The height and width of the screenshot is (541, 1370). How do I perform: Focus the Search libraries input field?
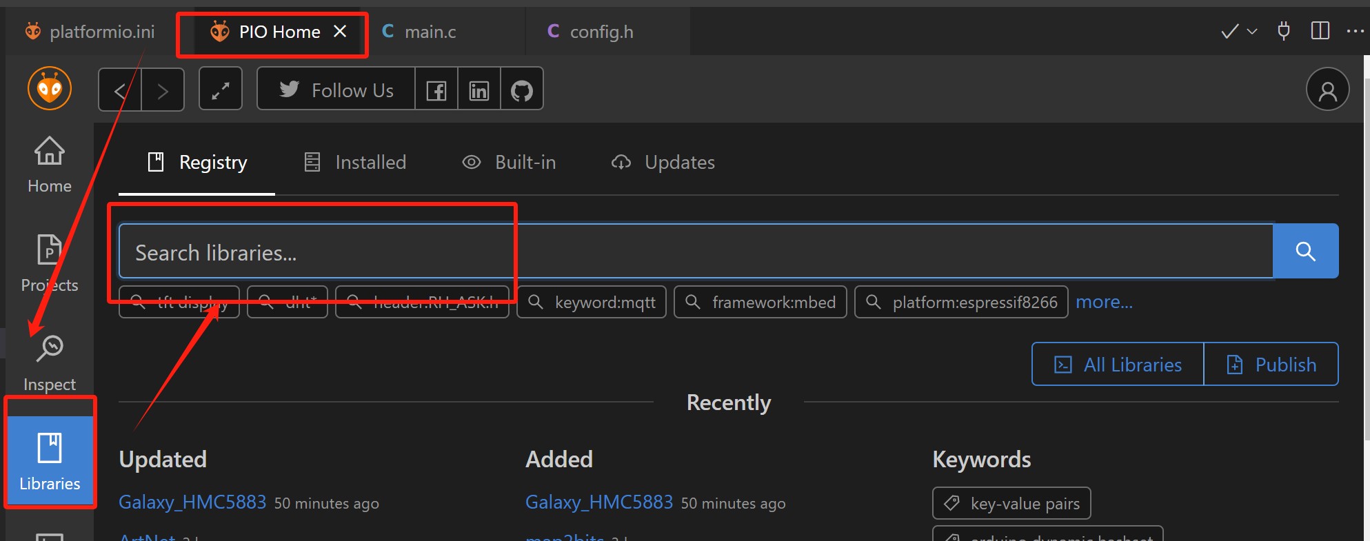click(696, 252)
